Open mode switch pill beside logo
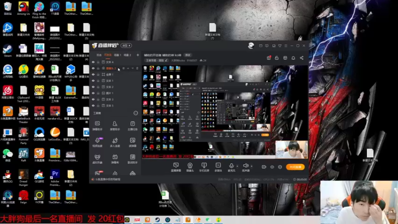 click(126, 45)
